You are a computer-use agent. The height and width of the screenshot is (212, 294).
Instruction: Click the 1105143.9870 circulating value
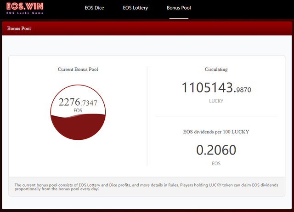pos(216,88)
